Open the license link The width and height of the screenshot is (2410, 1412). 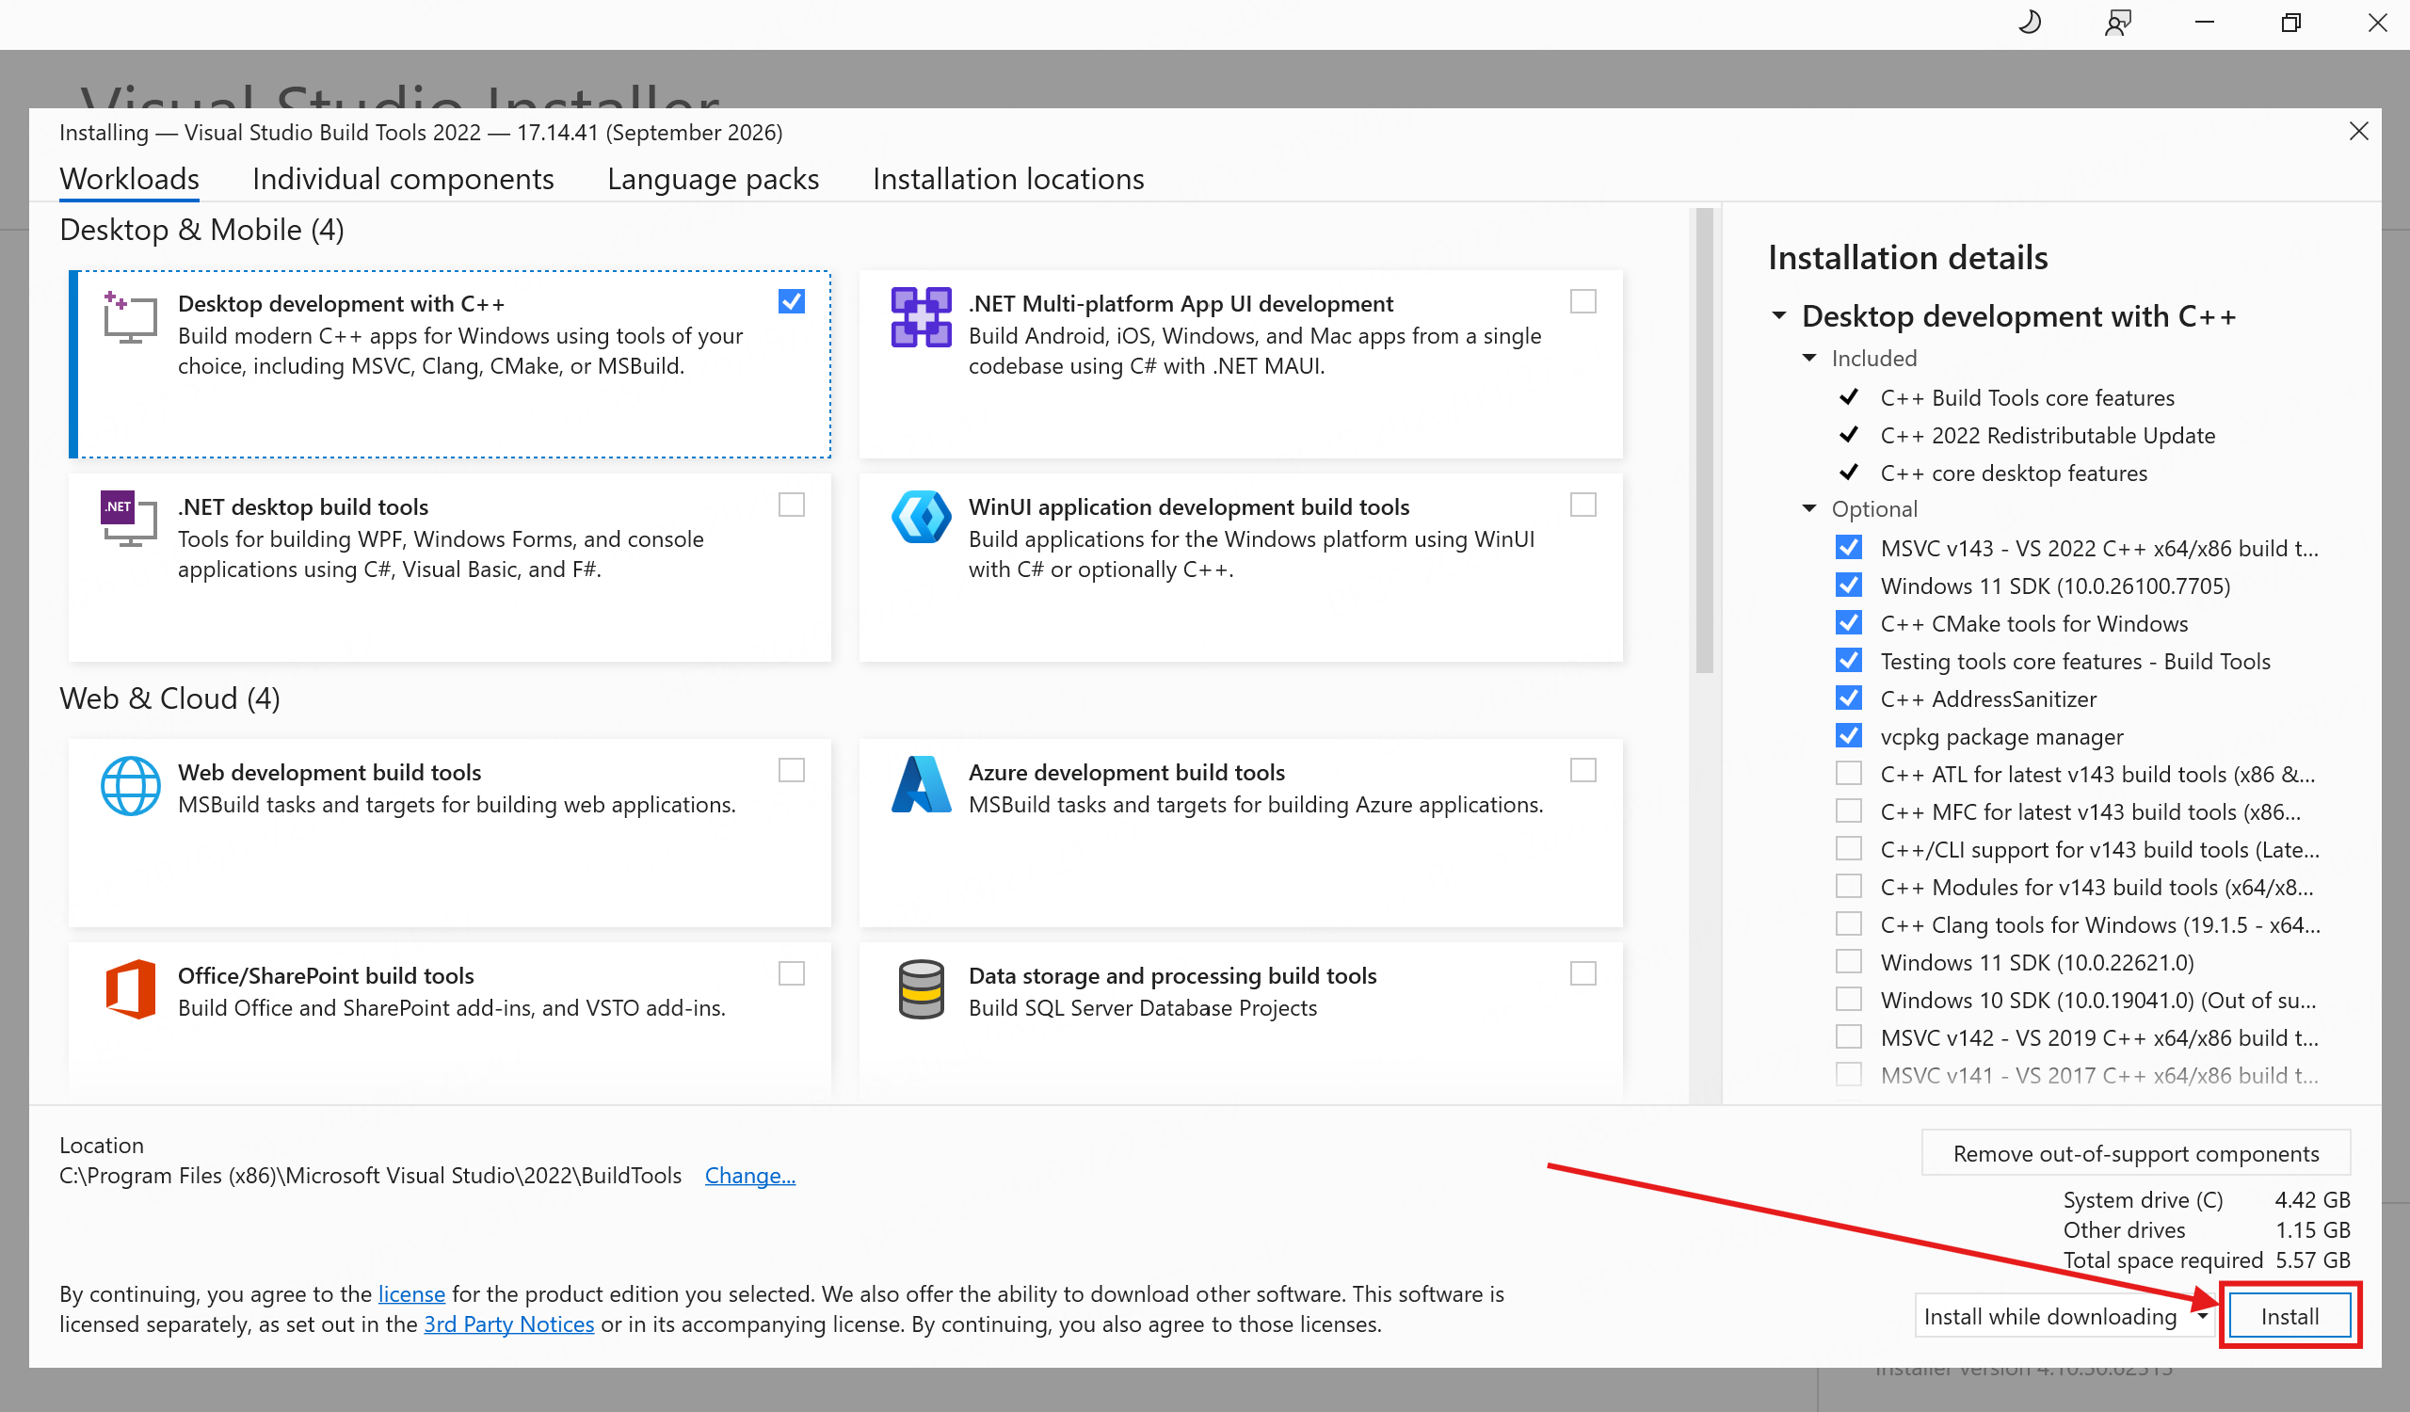(411, 1293)
